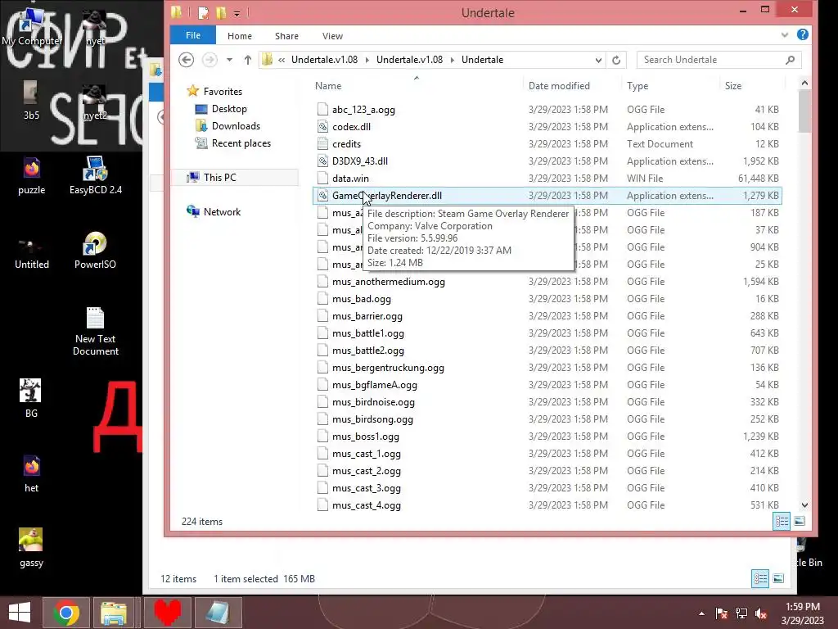Select the abc_123_a.ogg file icon

pos(322,110)
